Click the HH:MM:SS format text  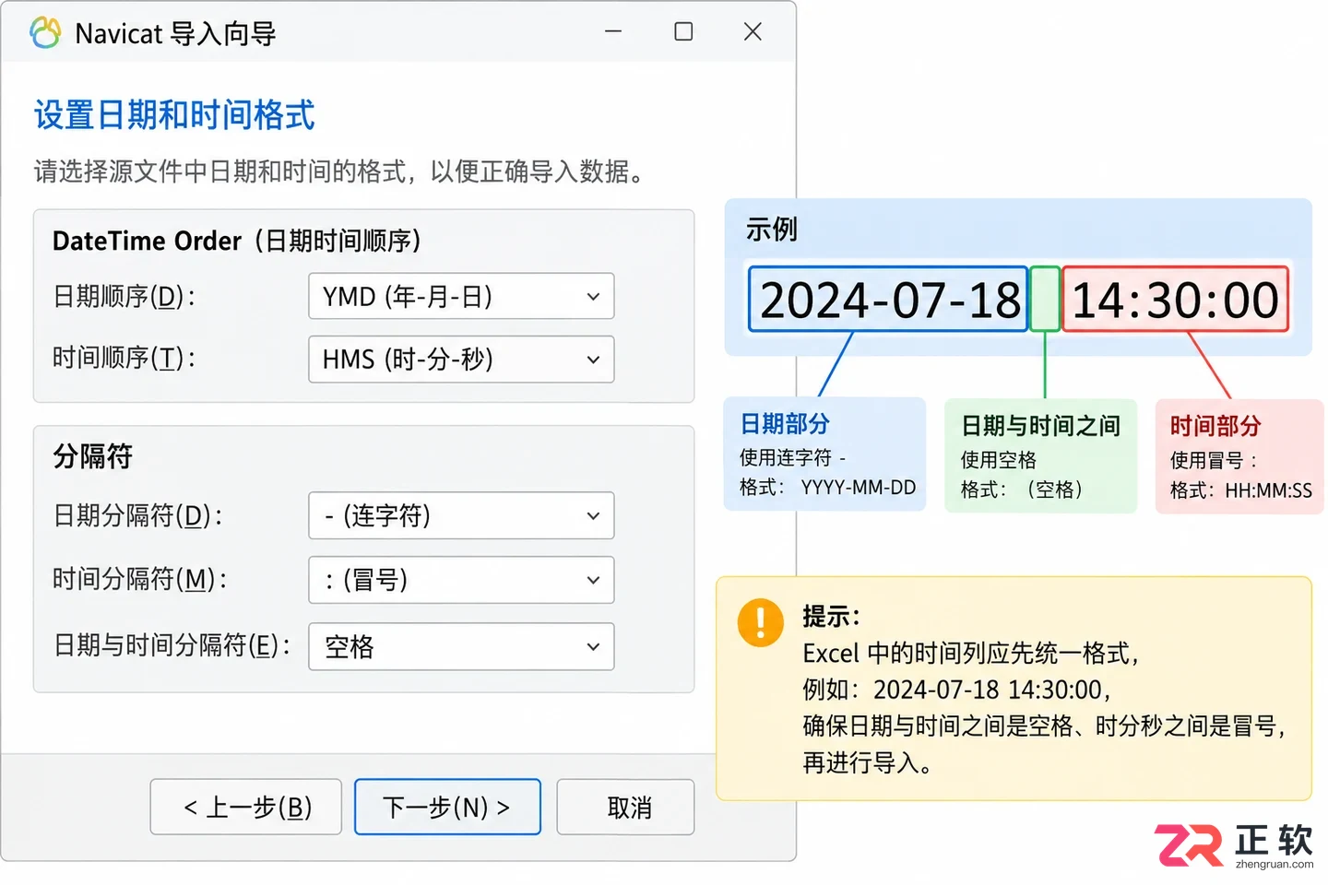[1268, 490]
